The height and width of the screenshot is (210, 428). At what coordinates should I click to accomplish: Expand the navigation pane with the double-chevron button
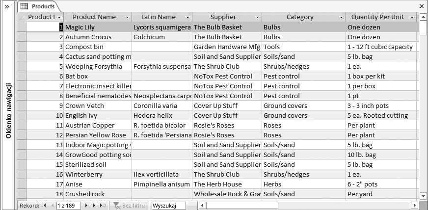point(7,6)
